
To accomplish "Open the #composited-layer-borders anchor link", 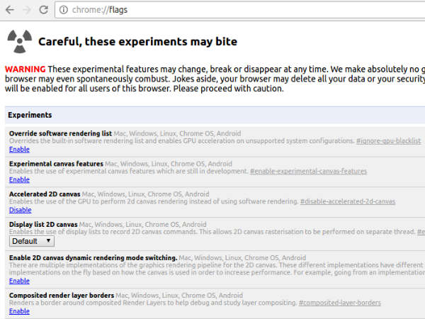I will (x=339, y=303).
